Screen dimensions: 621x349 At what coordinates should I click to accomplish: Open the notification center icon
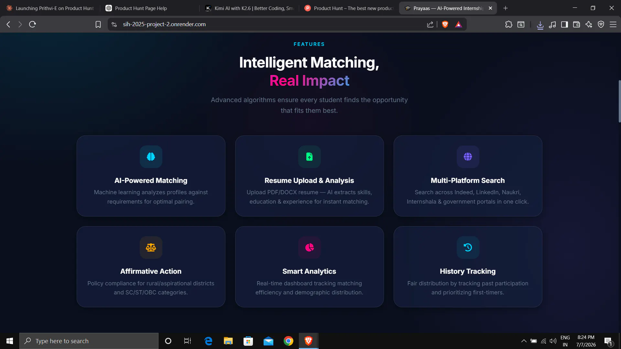(x=608, y=341)
